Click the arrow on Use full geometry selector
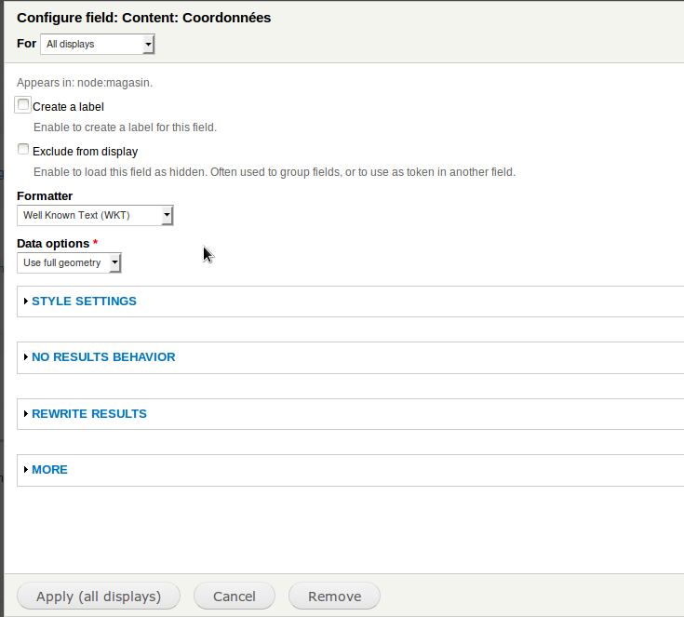Viewport: 684px width, 617px height. [114, 262]
